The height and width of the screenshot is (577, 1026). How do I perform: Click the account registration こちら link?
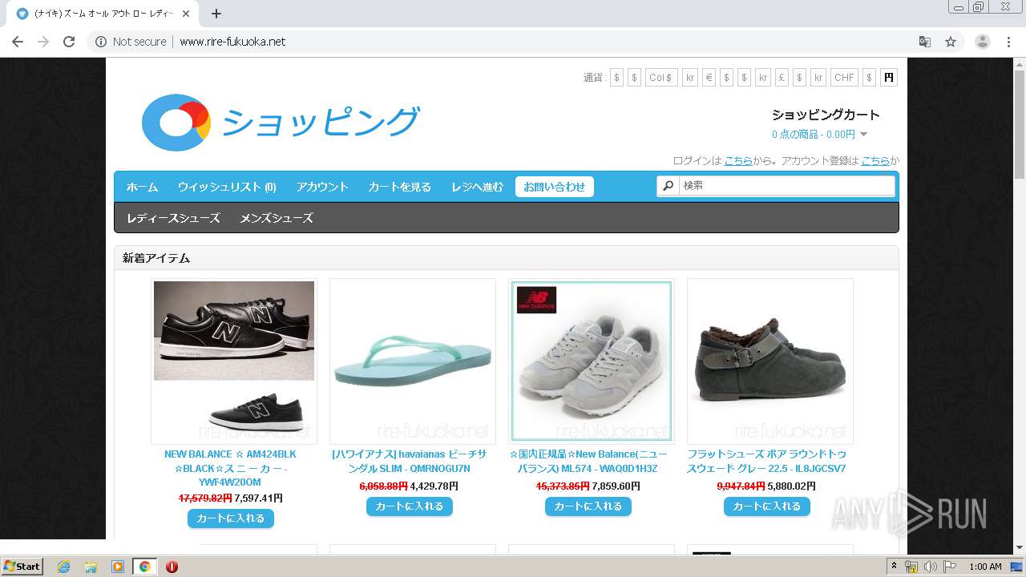click(875, 160)
